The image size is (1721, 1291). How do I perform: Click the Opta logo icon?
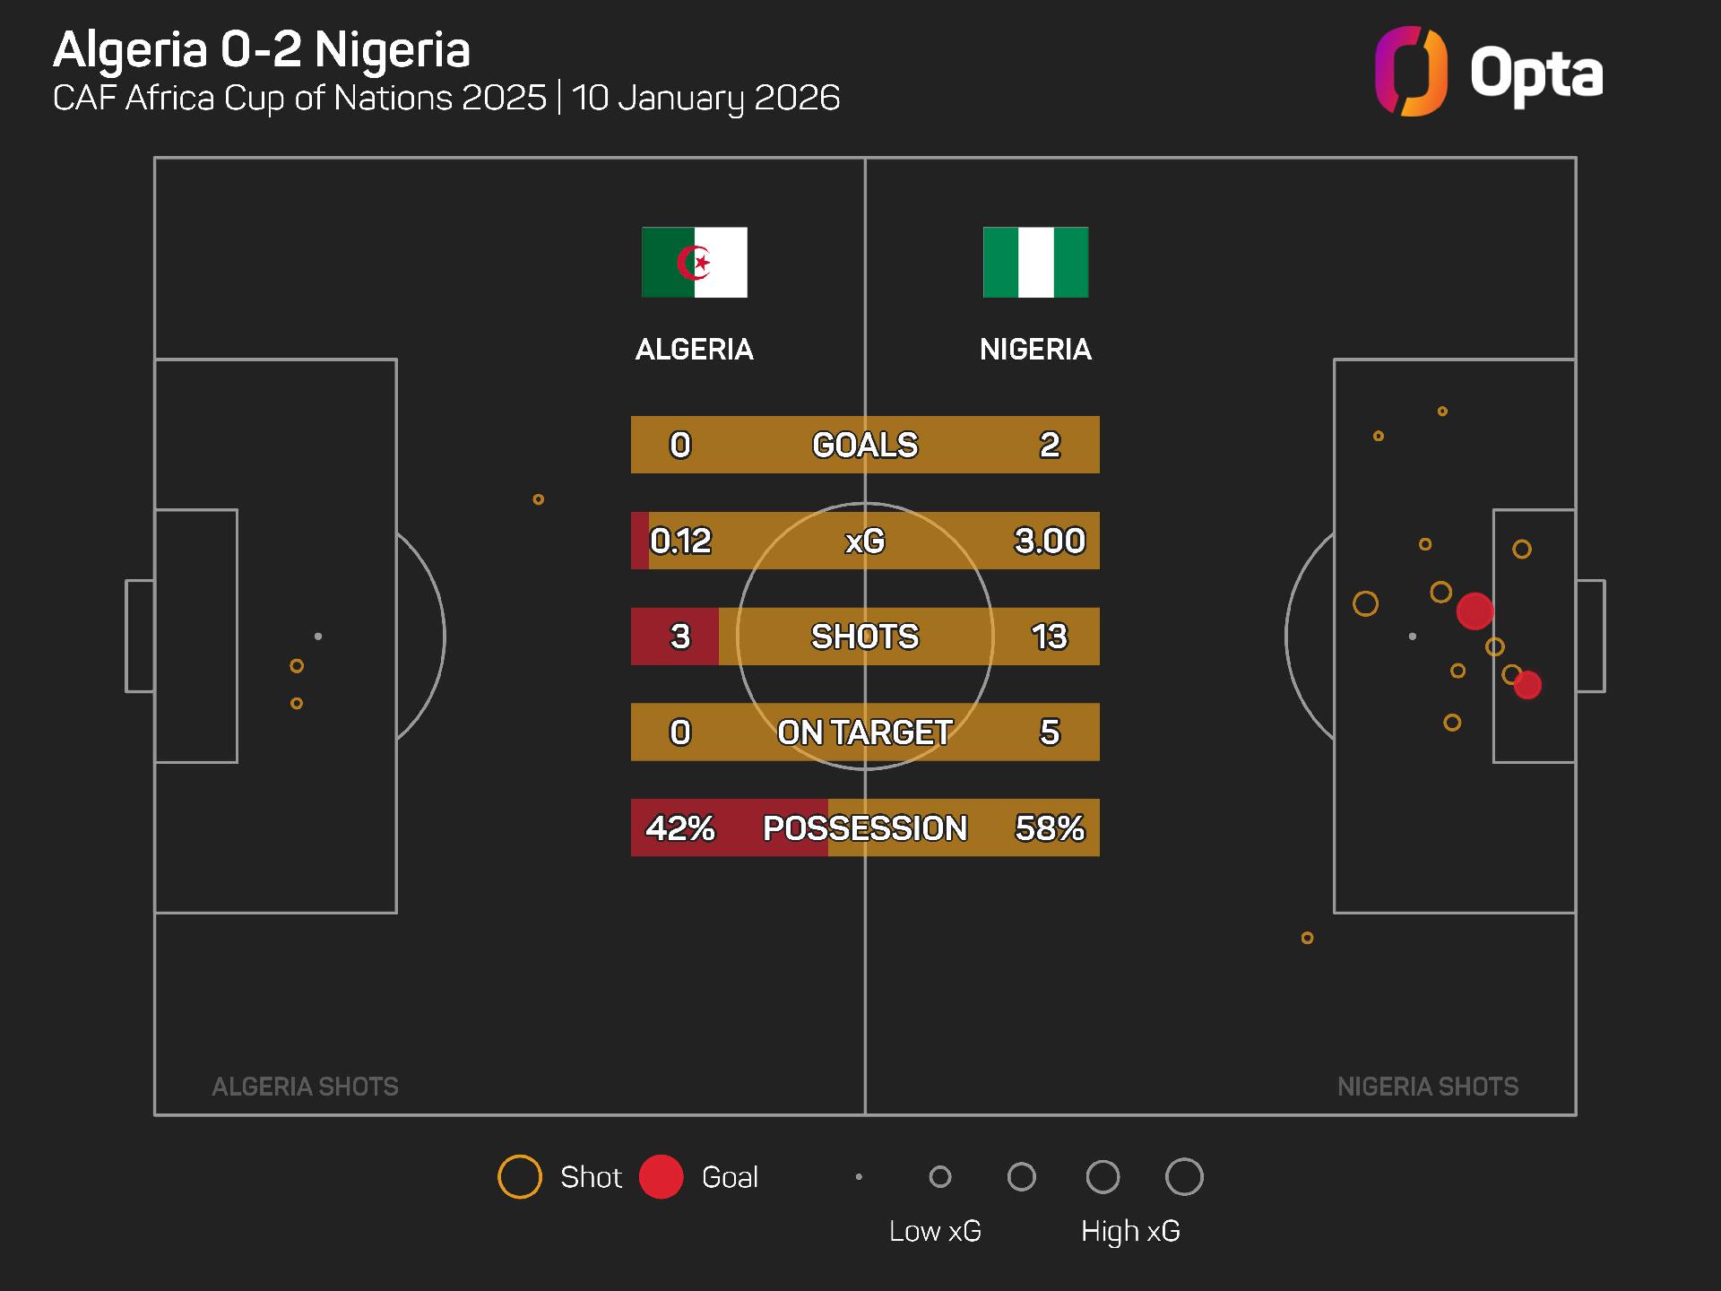click(1411, 72)
